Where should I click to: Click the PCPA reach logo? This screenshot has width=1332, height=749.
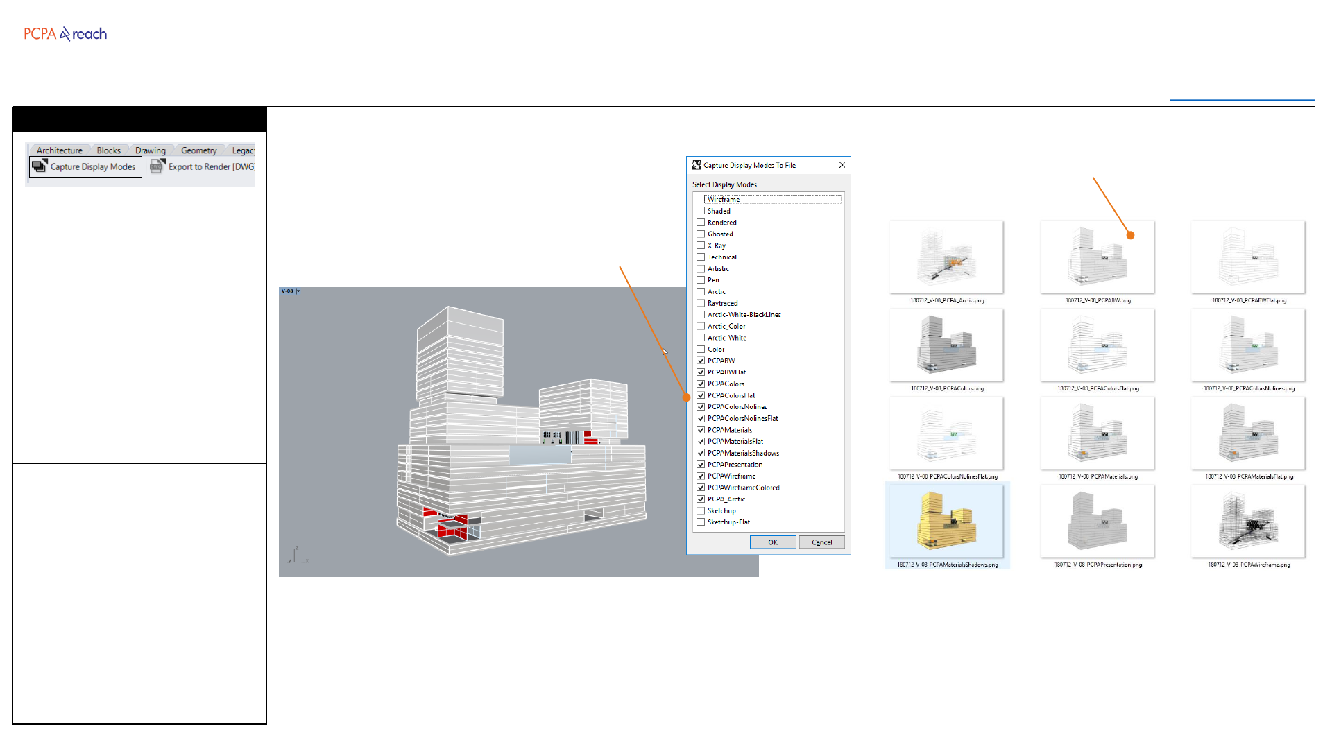tap(65, 34)
